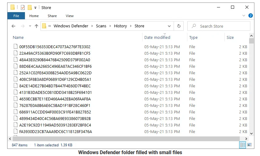The image size is (260, 156).
Task: Click the Search Store input field
Action: (219, 26)
